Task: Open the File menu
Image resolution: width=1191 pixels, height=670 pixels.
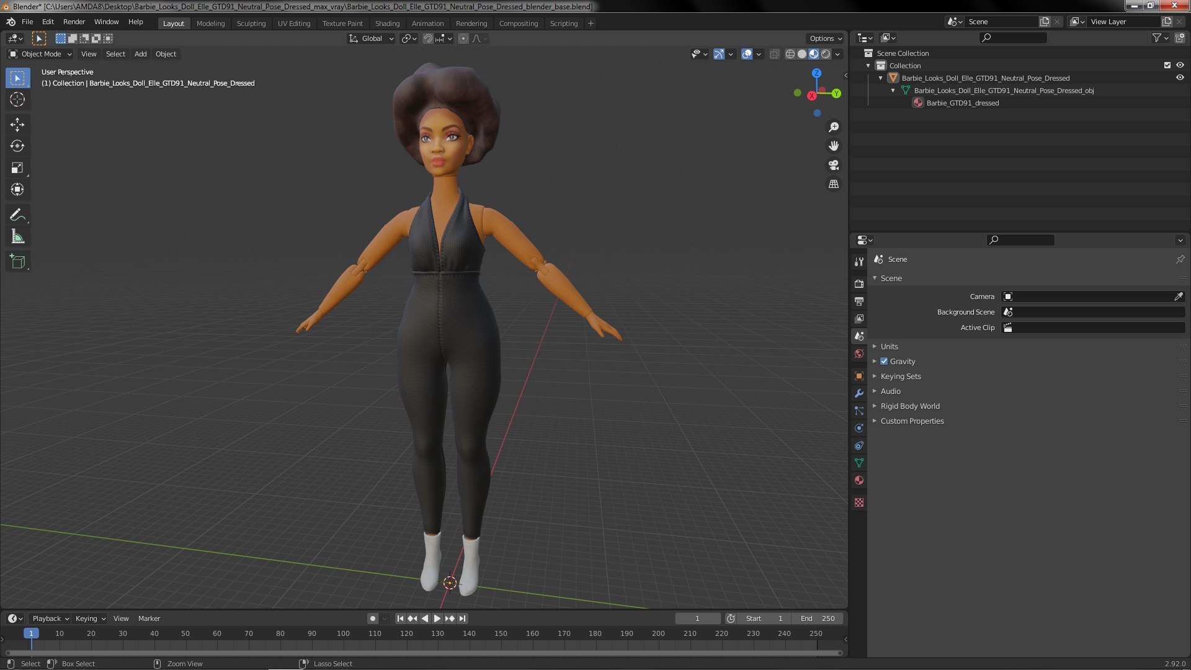Action: click(27, 22)
